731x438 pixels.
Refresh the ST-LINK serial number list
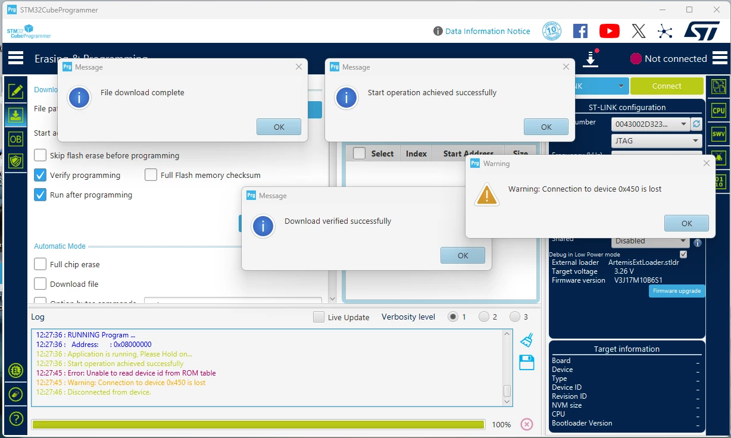(x=697, y=124)
